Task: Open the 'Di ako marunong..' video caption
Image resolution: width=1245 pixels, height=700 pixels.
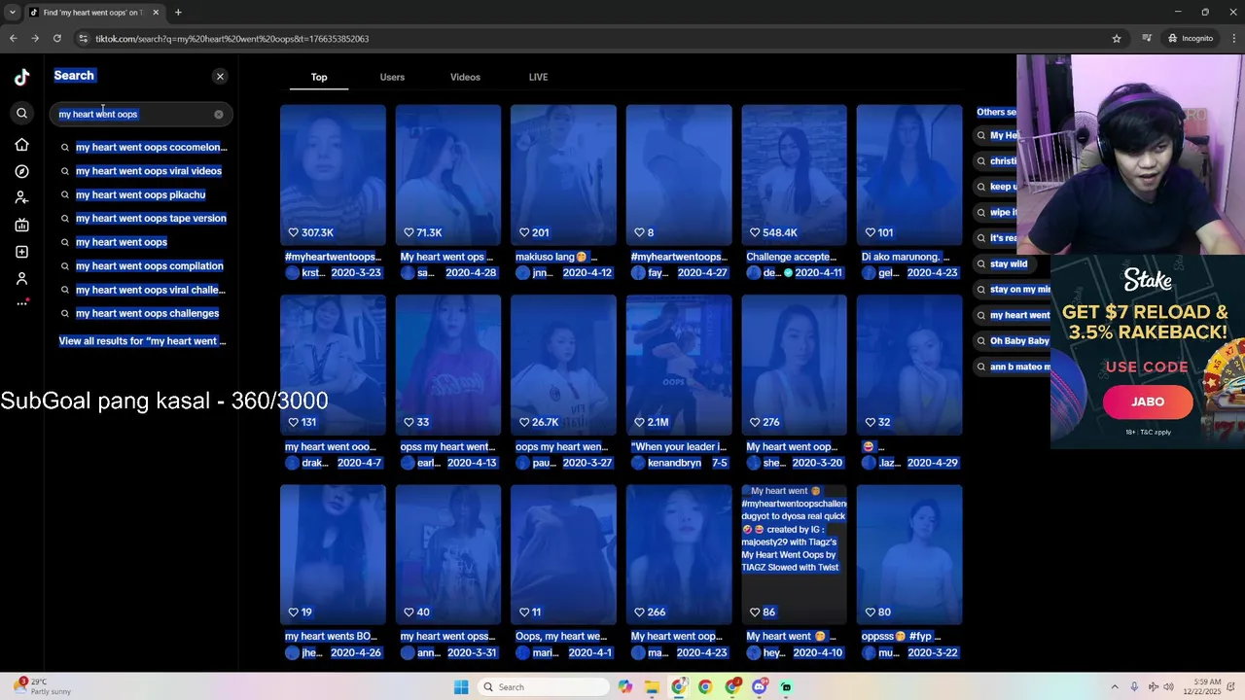Action: (x=906, y=257)
